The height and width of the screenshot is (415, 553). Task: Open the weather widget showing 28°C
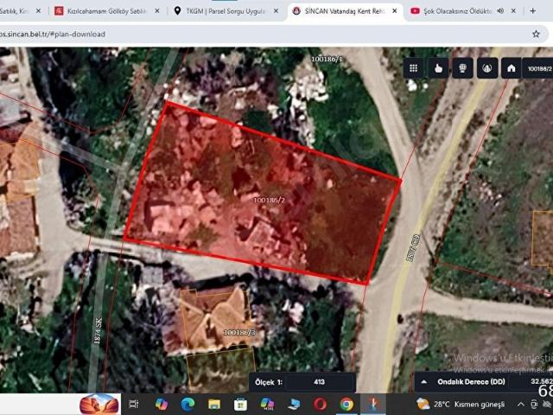click(461, 405)
